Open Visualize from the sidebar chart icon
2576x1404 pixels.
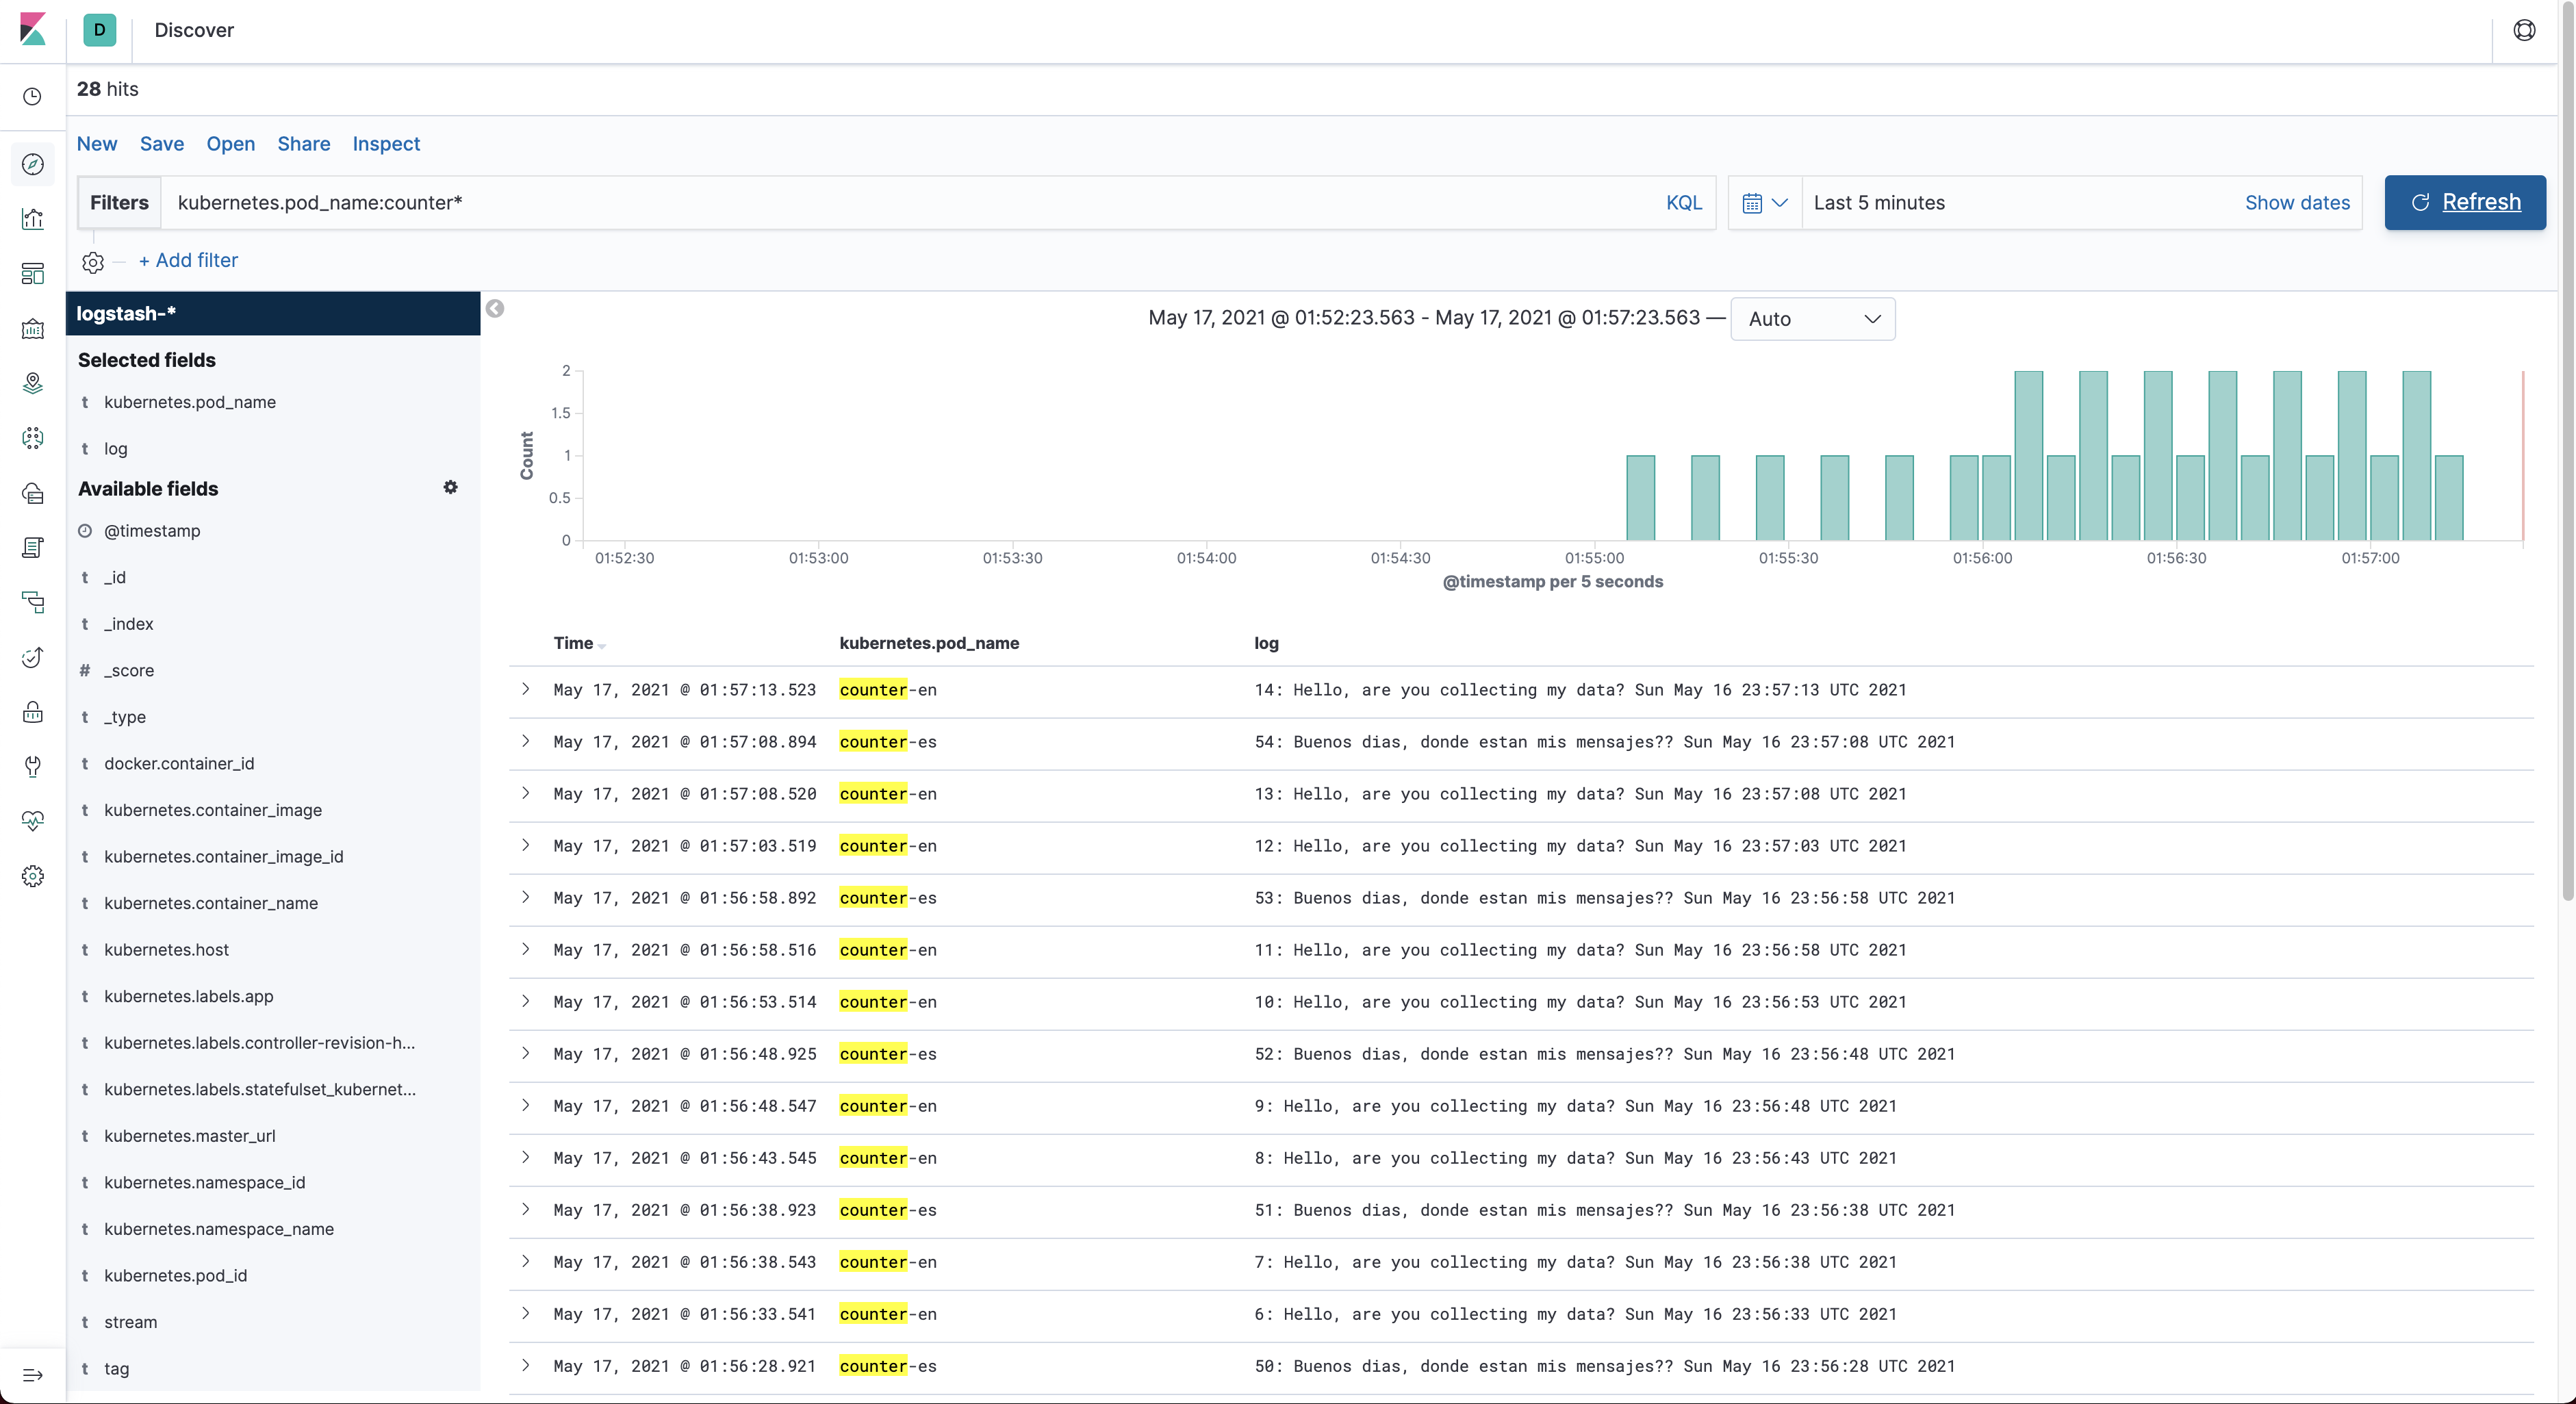(32, 219)
